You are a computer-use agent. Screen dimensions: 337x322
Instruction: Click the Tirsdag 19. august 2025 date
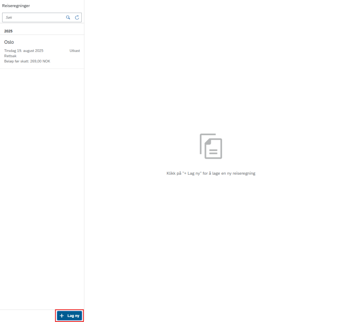click(24, 51)
